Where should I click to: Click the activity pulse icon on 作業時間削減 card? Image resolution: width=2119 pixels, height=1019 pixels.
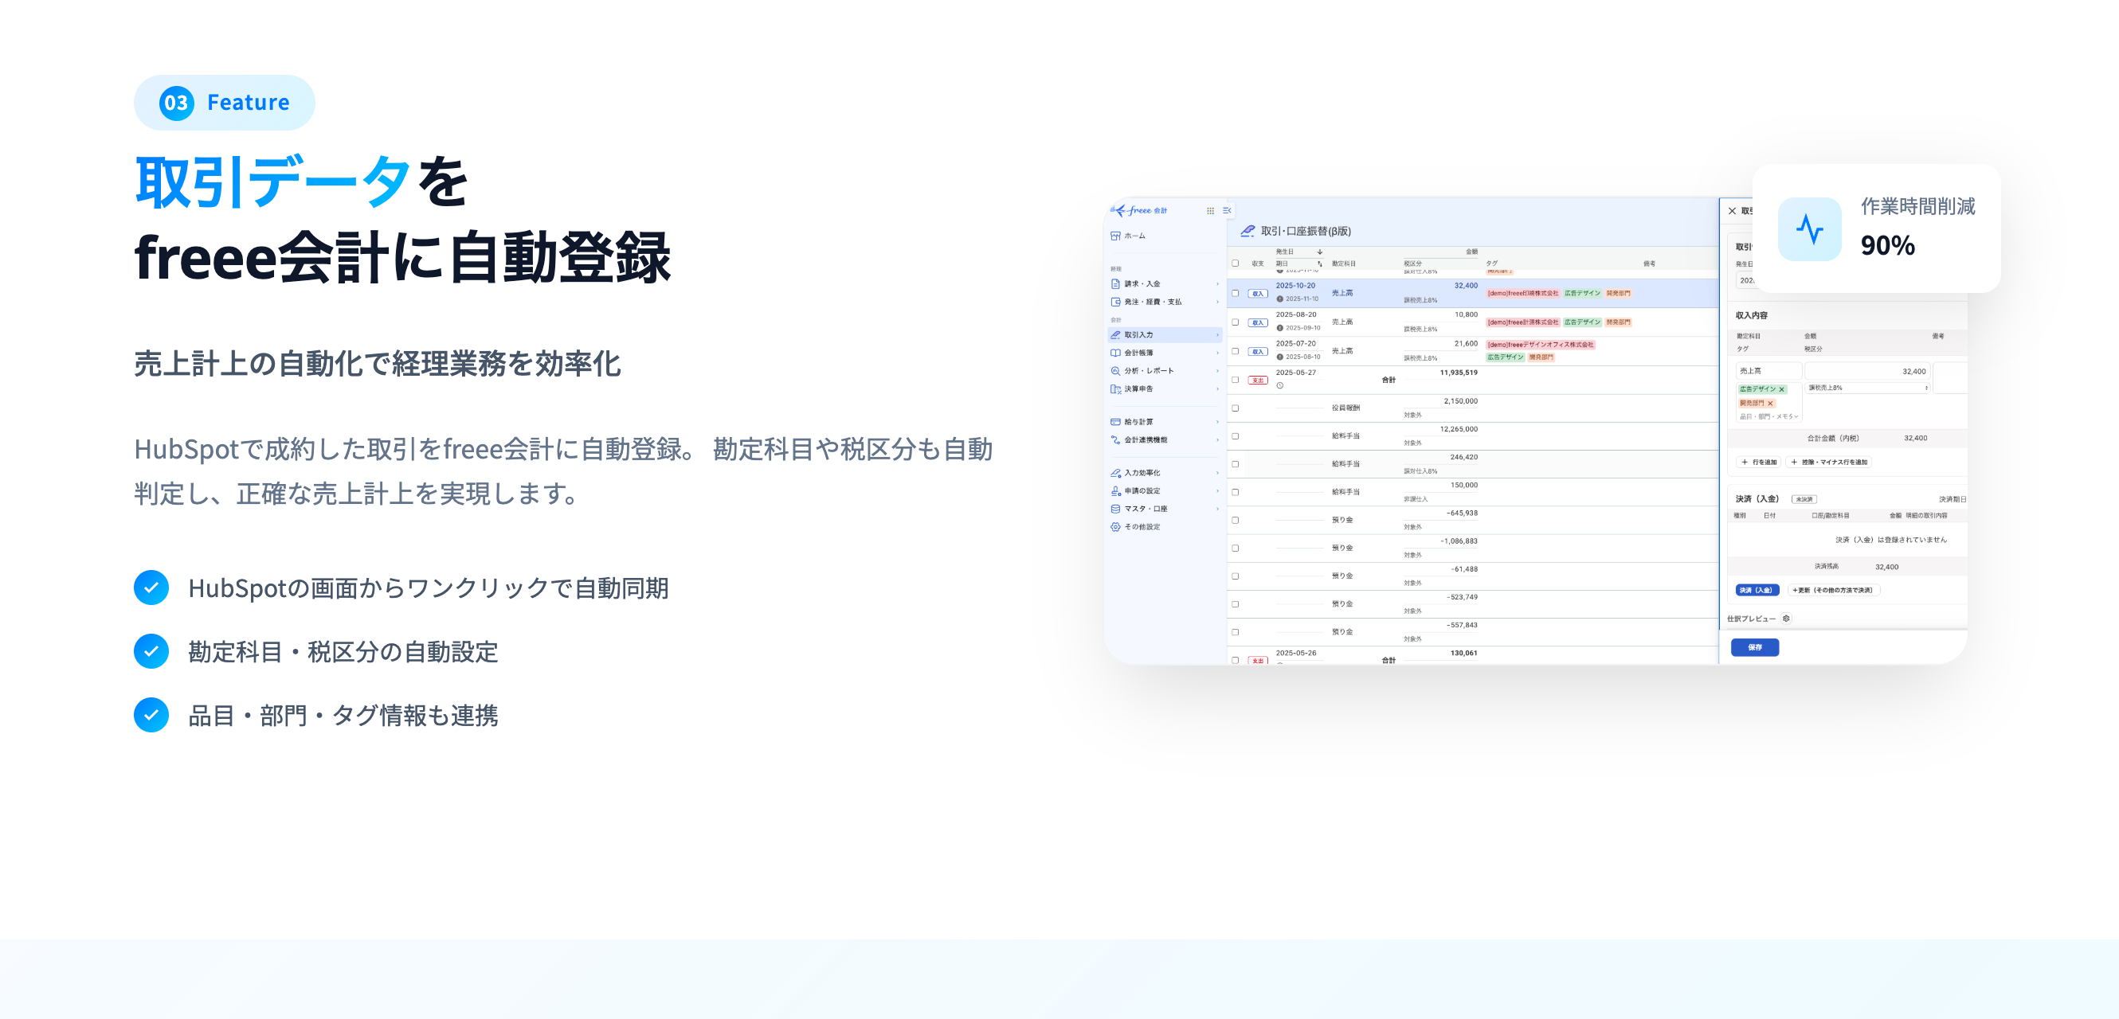tap(1810, 229)
